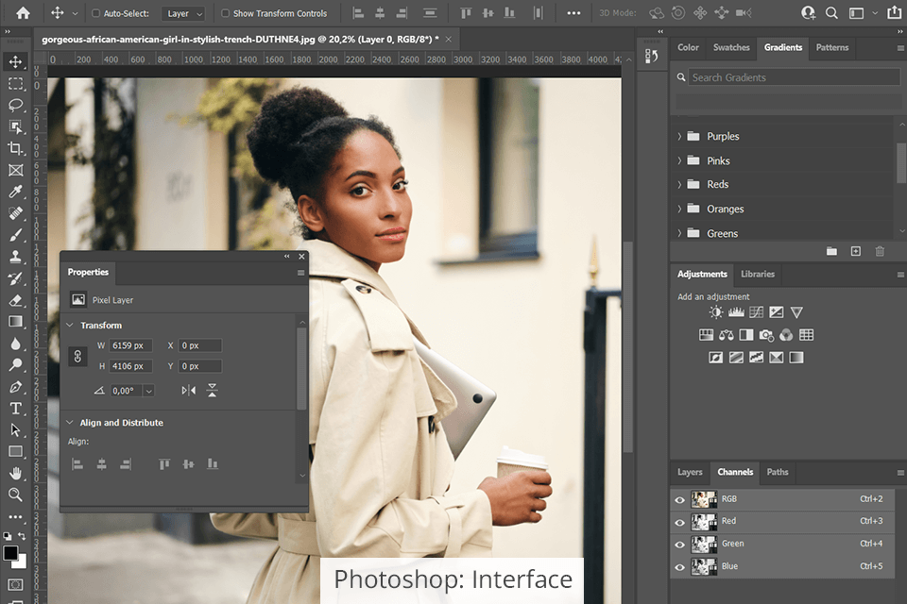Delete gradient with trash button
Viewport: 907px width, 604px height.
(880, 251)
